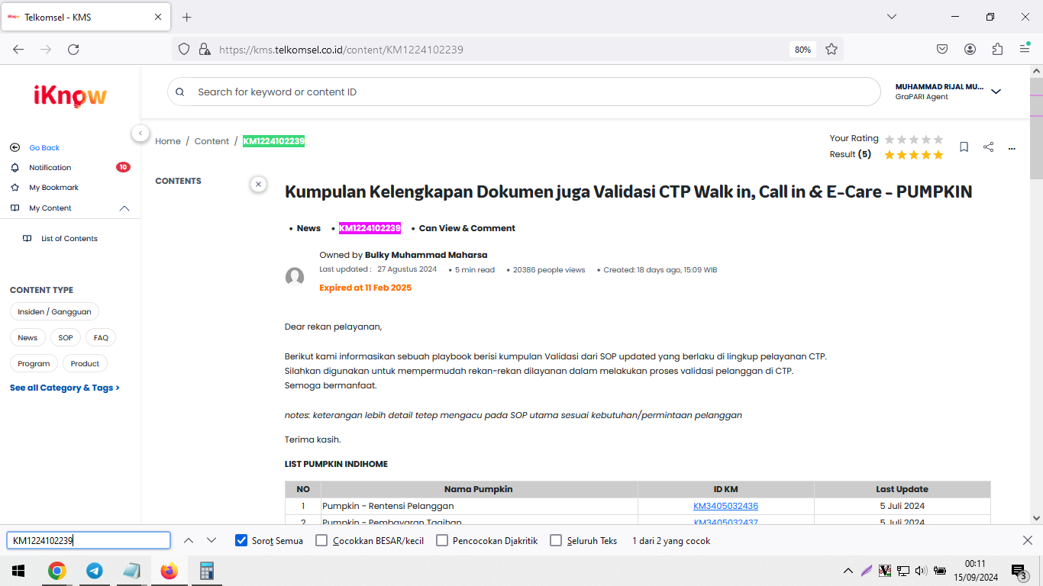Open Firefox hamburger application menu

(x=1025, y=49)
